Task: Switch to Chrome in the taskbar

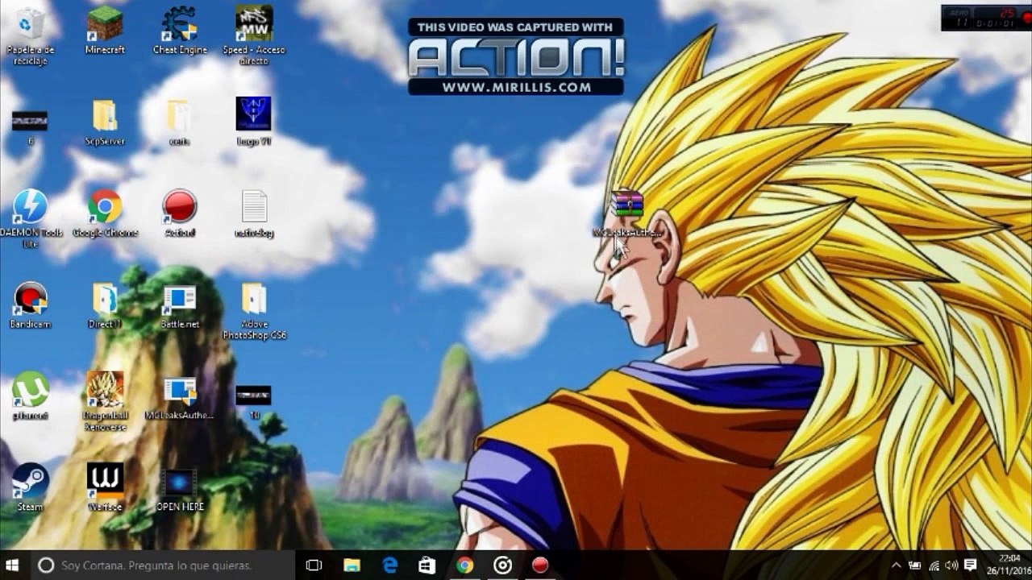Action: [x=465, y=565]
